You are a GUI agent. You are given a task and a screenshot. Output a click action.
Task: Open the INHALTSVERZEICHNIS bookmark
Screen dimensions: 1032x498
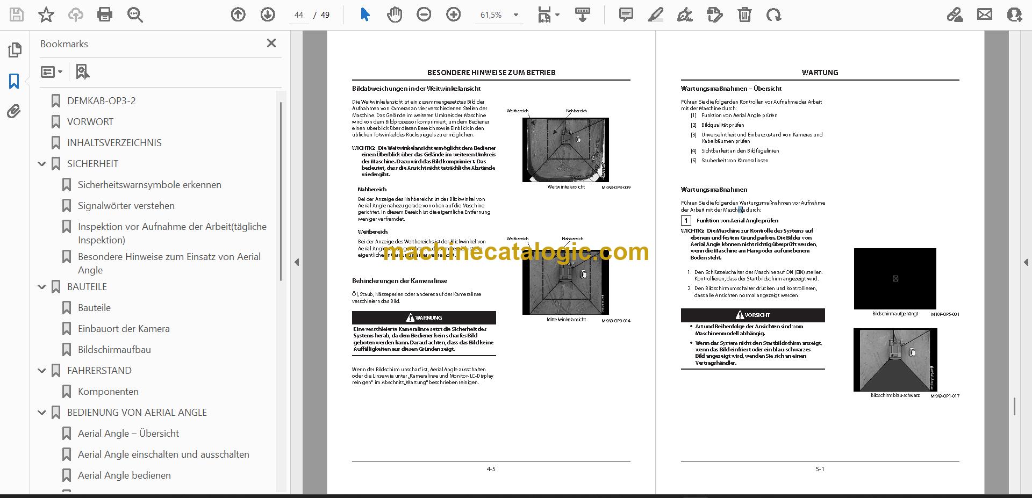114,143
